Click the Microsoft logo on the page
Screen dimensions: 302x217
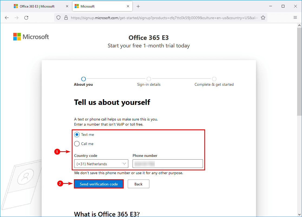pos(31,37)
